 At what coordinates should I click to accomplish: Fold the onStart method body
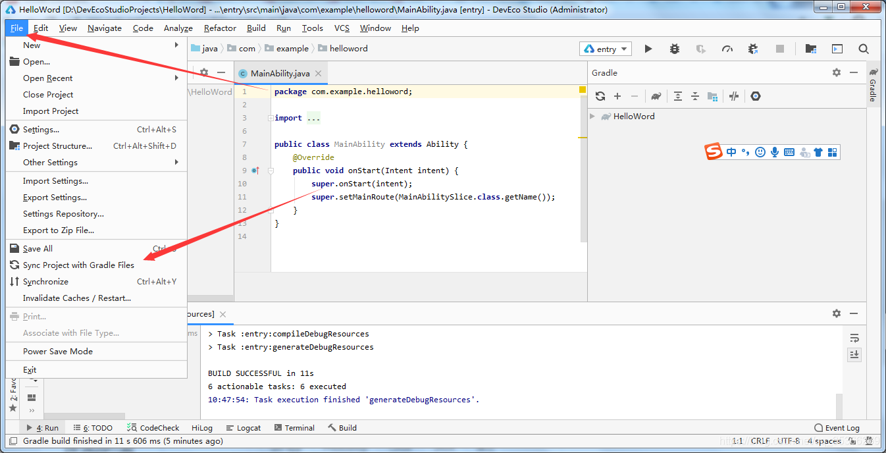coord(270,171)
